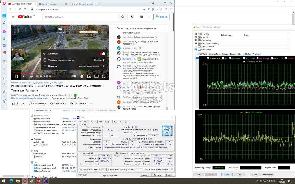Image resolution: width=295 pixels, height=184 pixels.
Task: Click the YouTube search input field
Action: pyautogui.click(x=80, y=17)
